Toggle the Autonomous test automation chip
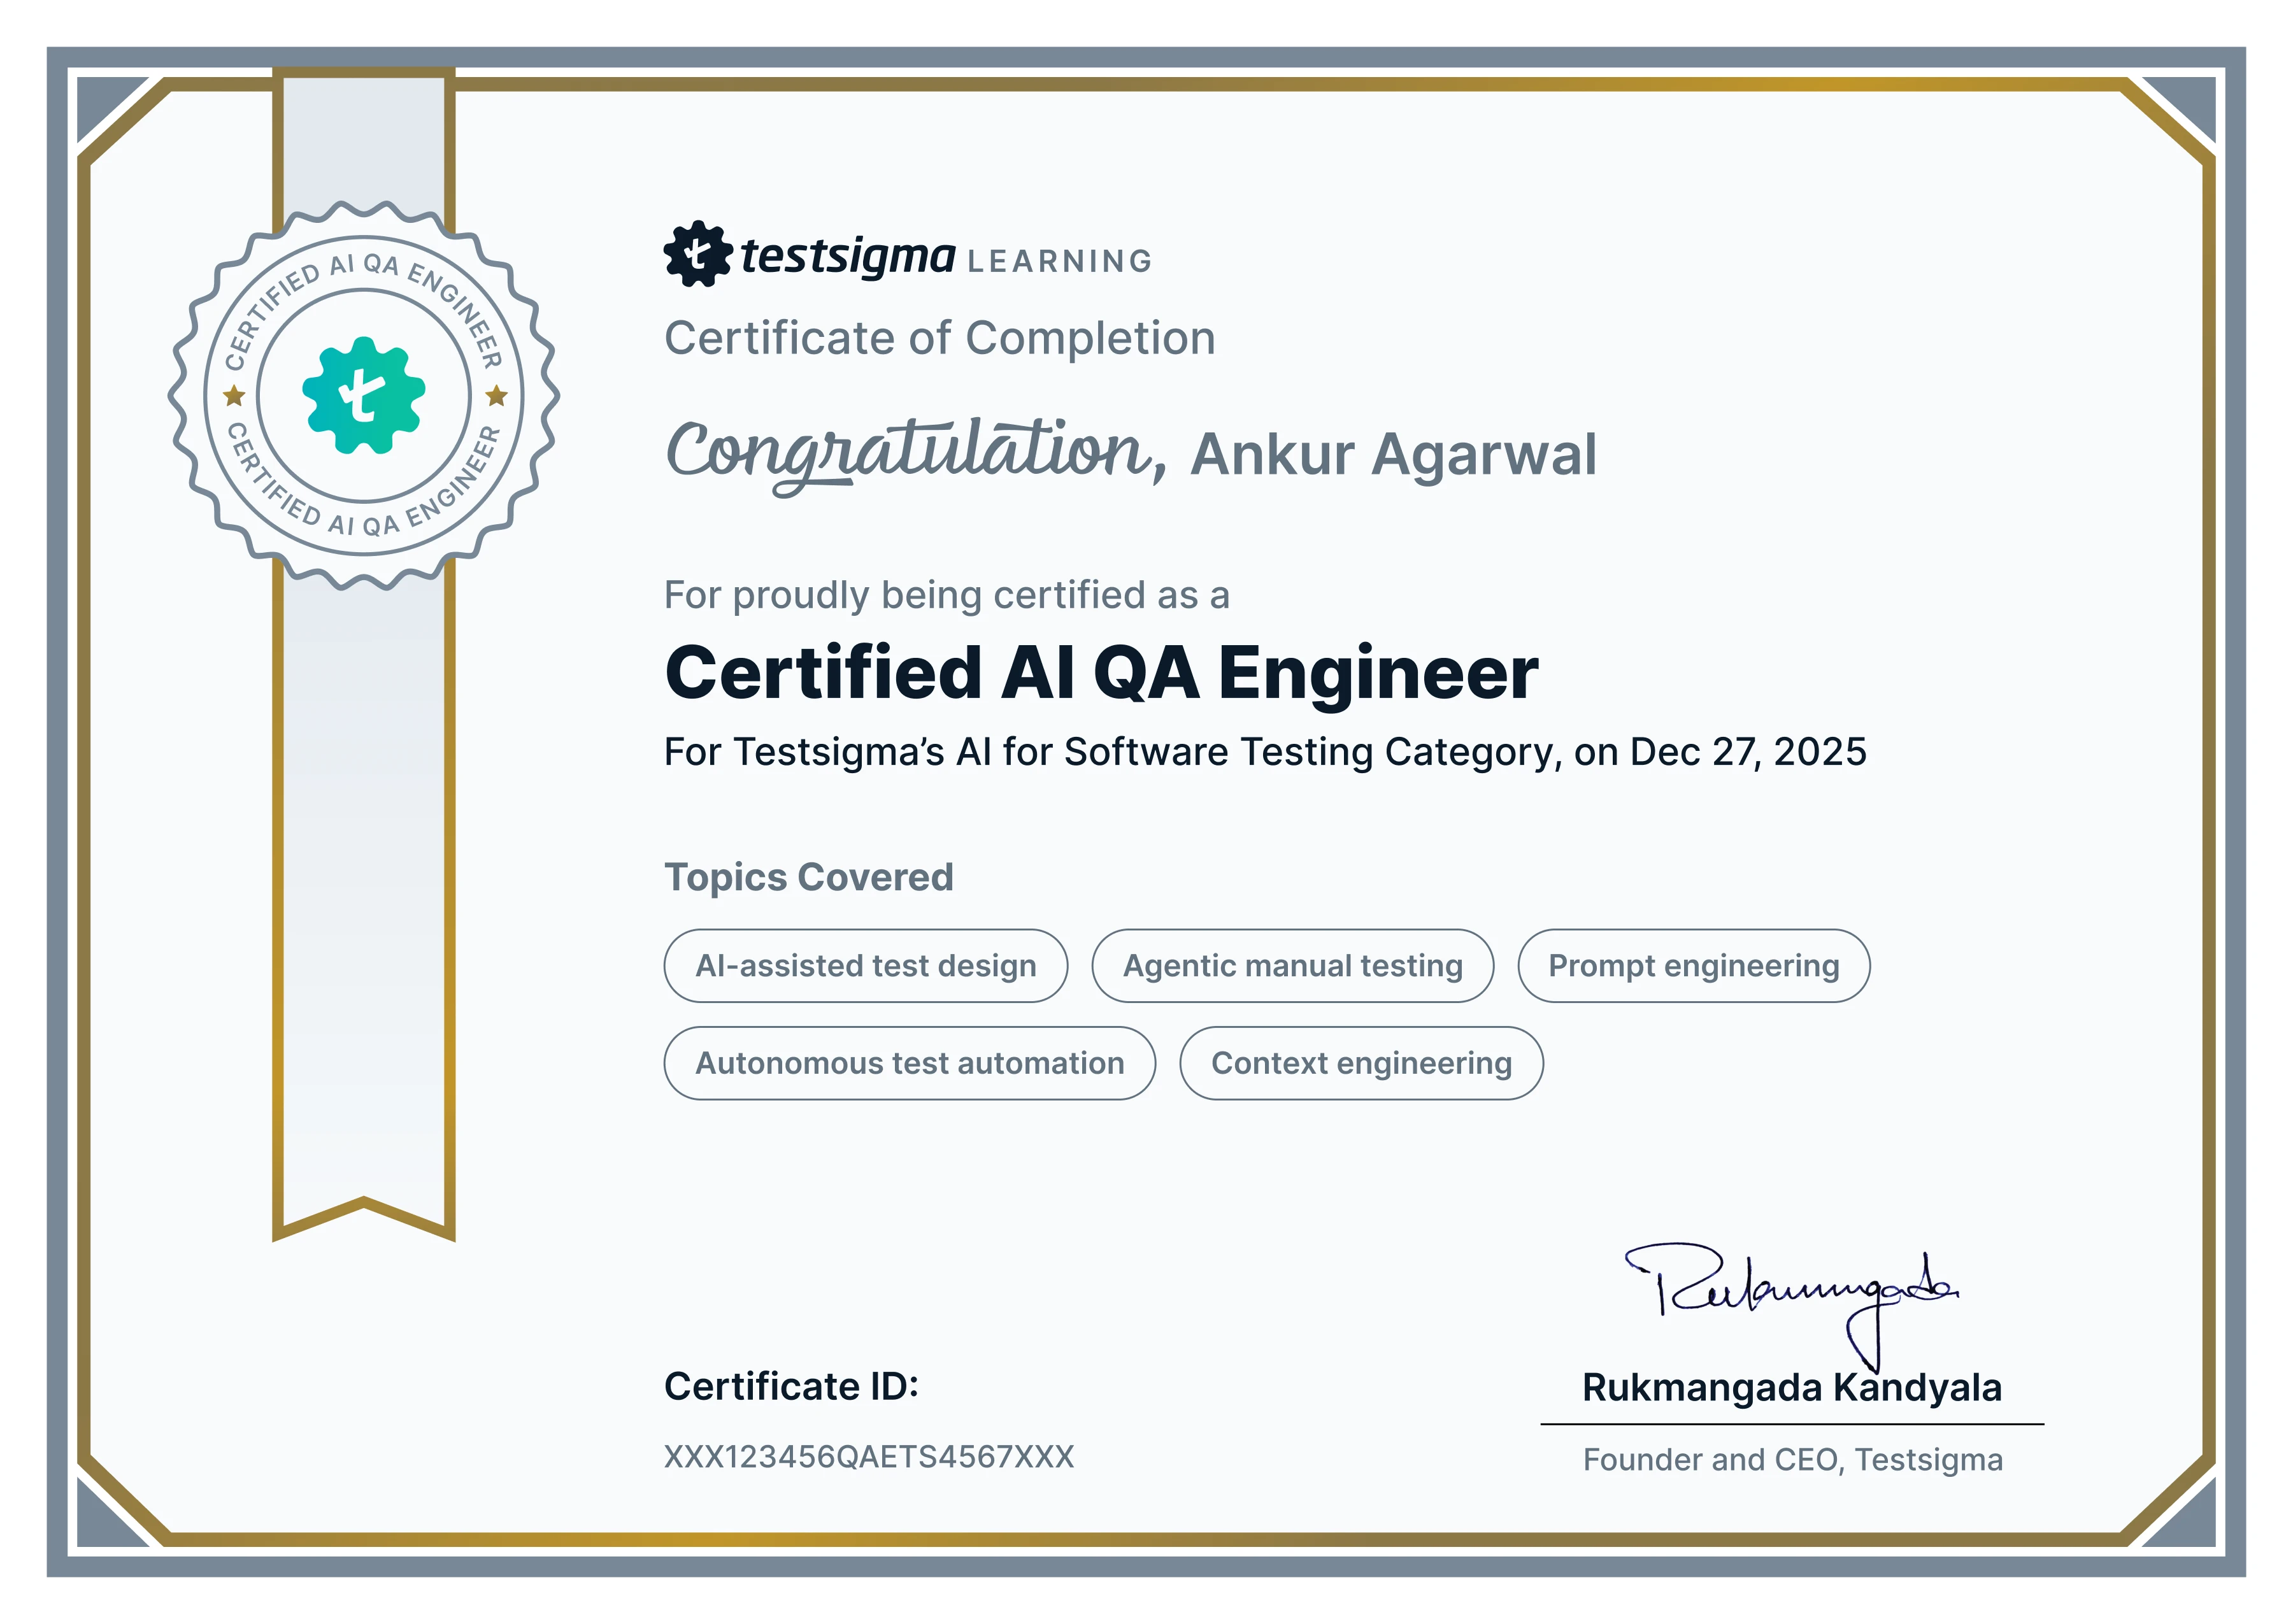 point(910,1064)
